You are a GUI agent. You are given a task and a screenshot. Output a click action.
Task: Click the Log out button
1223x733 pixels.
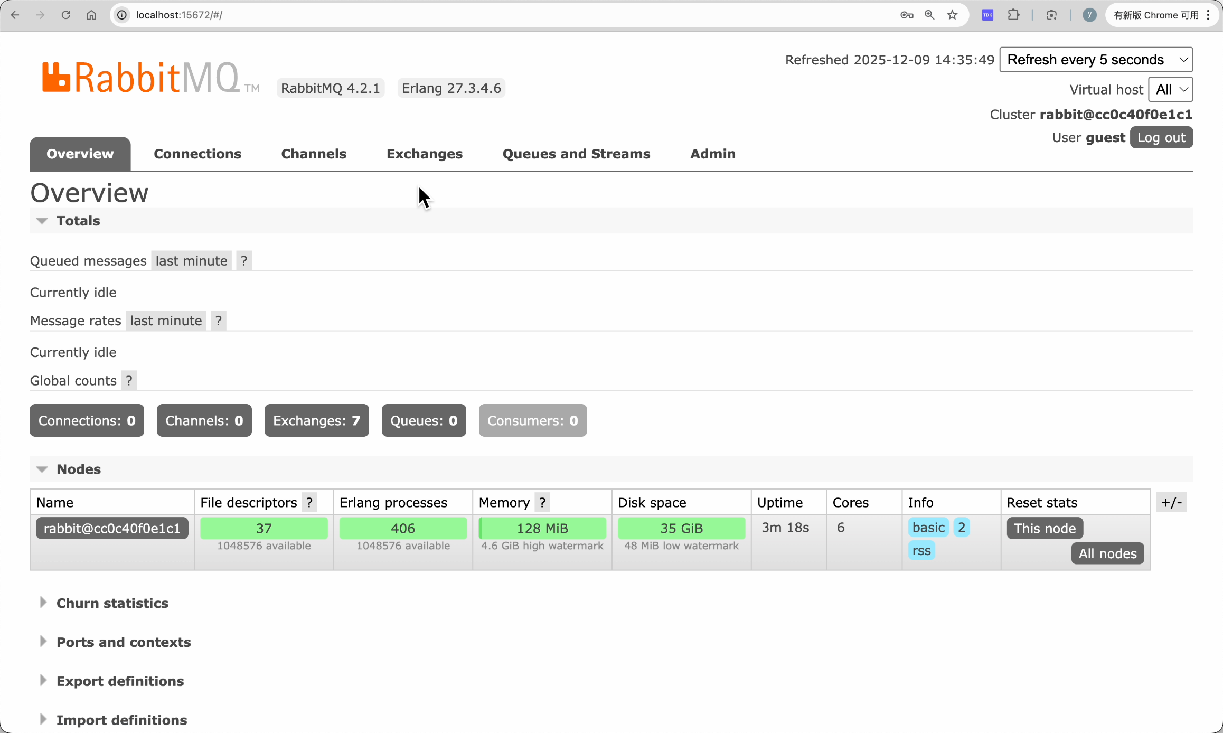(x=1161, y=138)
